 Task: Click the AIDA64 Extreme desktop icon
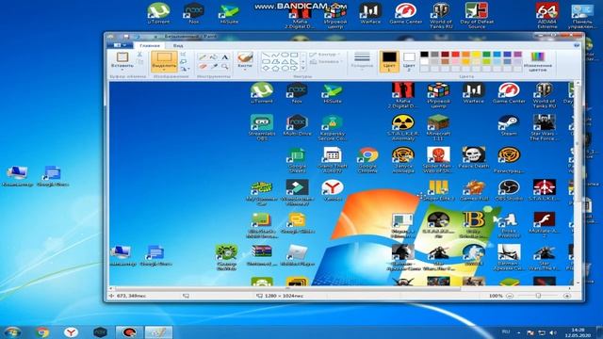click(546, 15)
